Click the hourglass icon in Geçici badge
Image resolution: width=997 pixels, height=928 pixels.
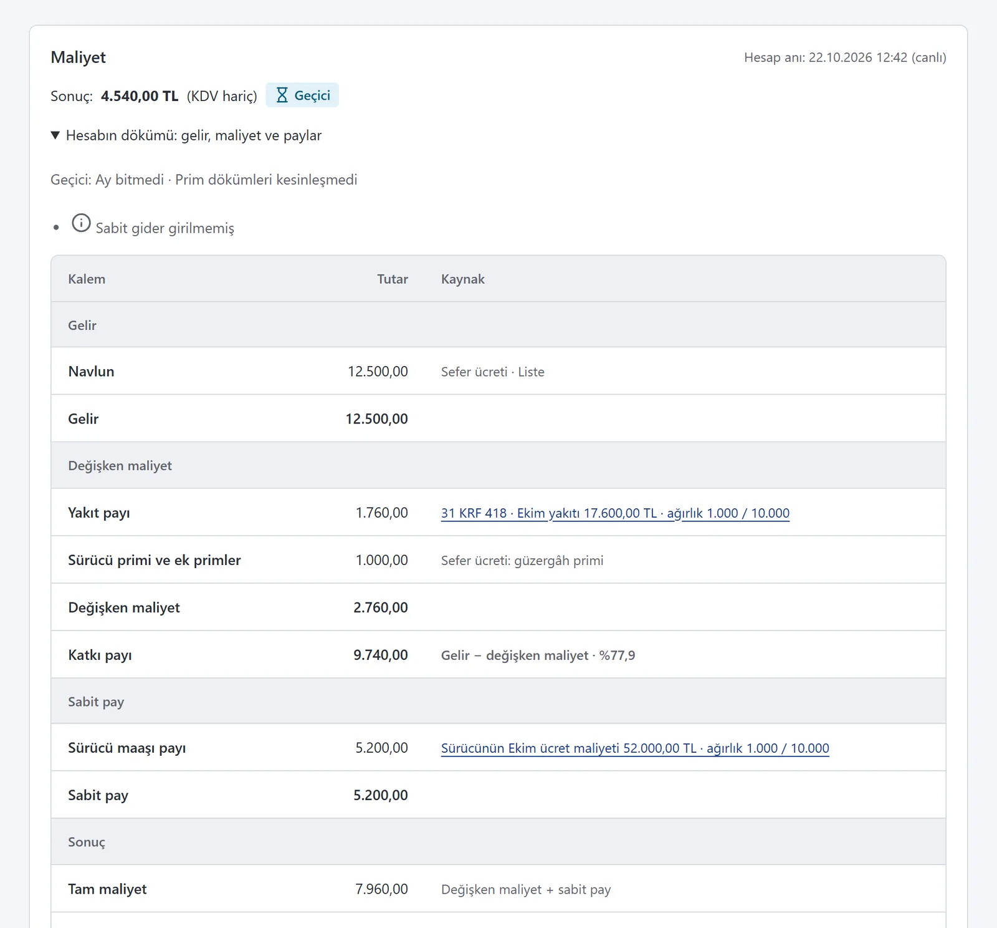(282, 95)
